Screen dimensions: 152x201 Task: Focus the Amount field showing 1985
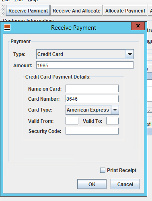85,65
